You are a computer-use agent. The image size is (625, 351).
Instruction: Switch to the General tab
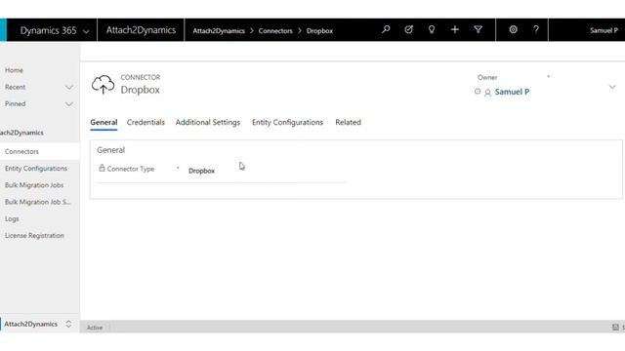104,122
